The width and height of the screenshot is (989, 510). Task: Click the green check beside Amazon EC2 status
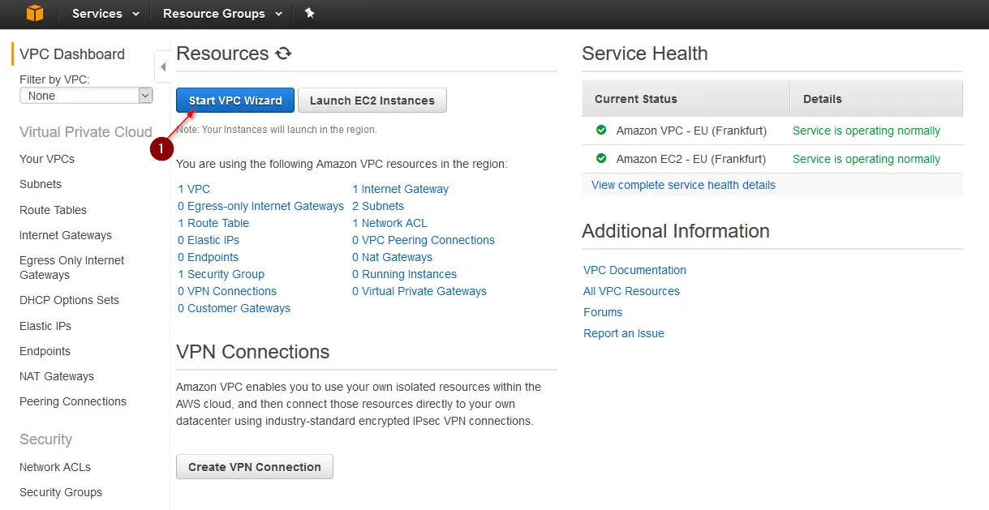[x=601, y=158]
